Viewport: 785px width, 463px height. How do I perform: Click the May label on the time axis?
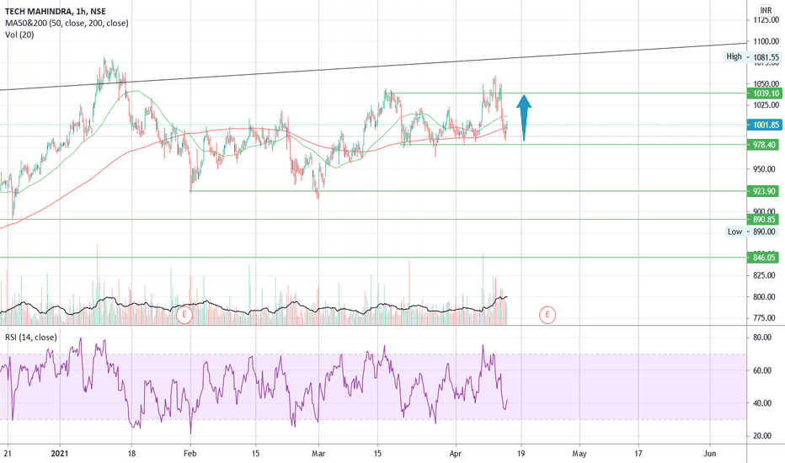[x=579, y=454]
